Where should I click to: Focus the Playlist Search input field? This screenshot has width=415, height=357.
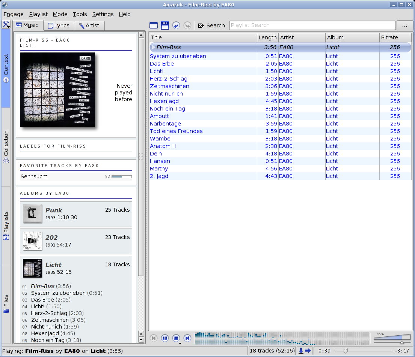coord(312,25)
